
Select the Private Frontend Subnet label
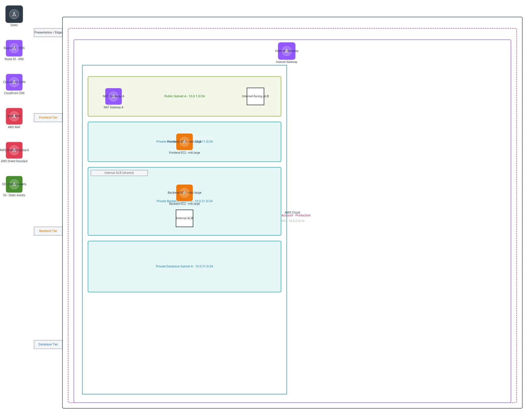(185, 142)
